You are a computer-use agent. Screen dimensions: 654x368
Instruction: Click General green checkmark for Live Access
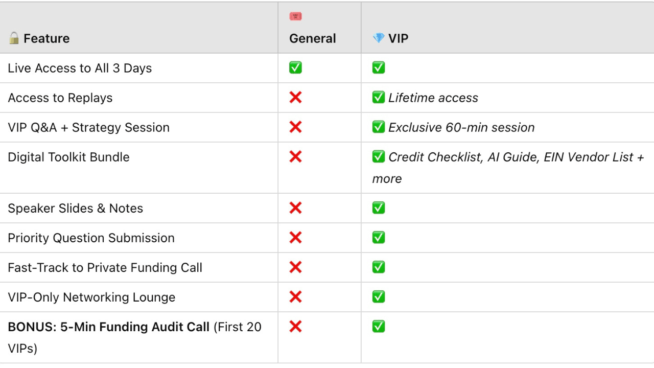coord(295,68)
